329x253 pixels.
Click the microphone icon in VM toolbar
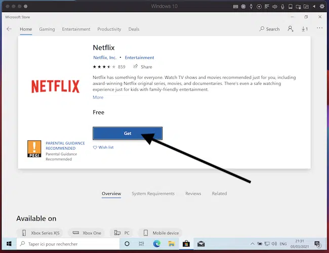(x=282, y=7)
